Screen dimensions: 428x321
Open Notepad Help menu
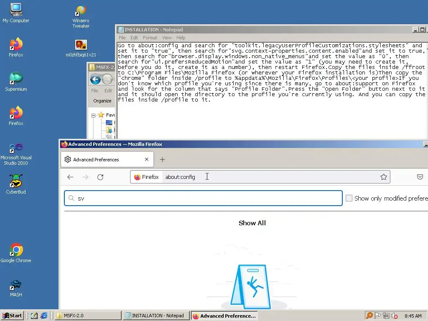[x=181, y=38]
